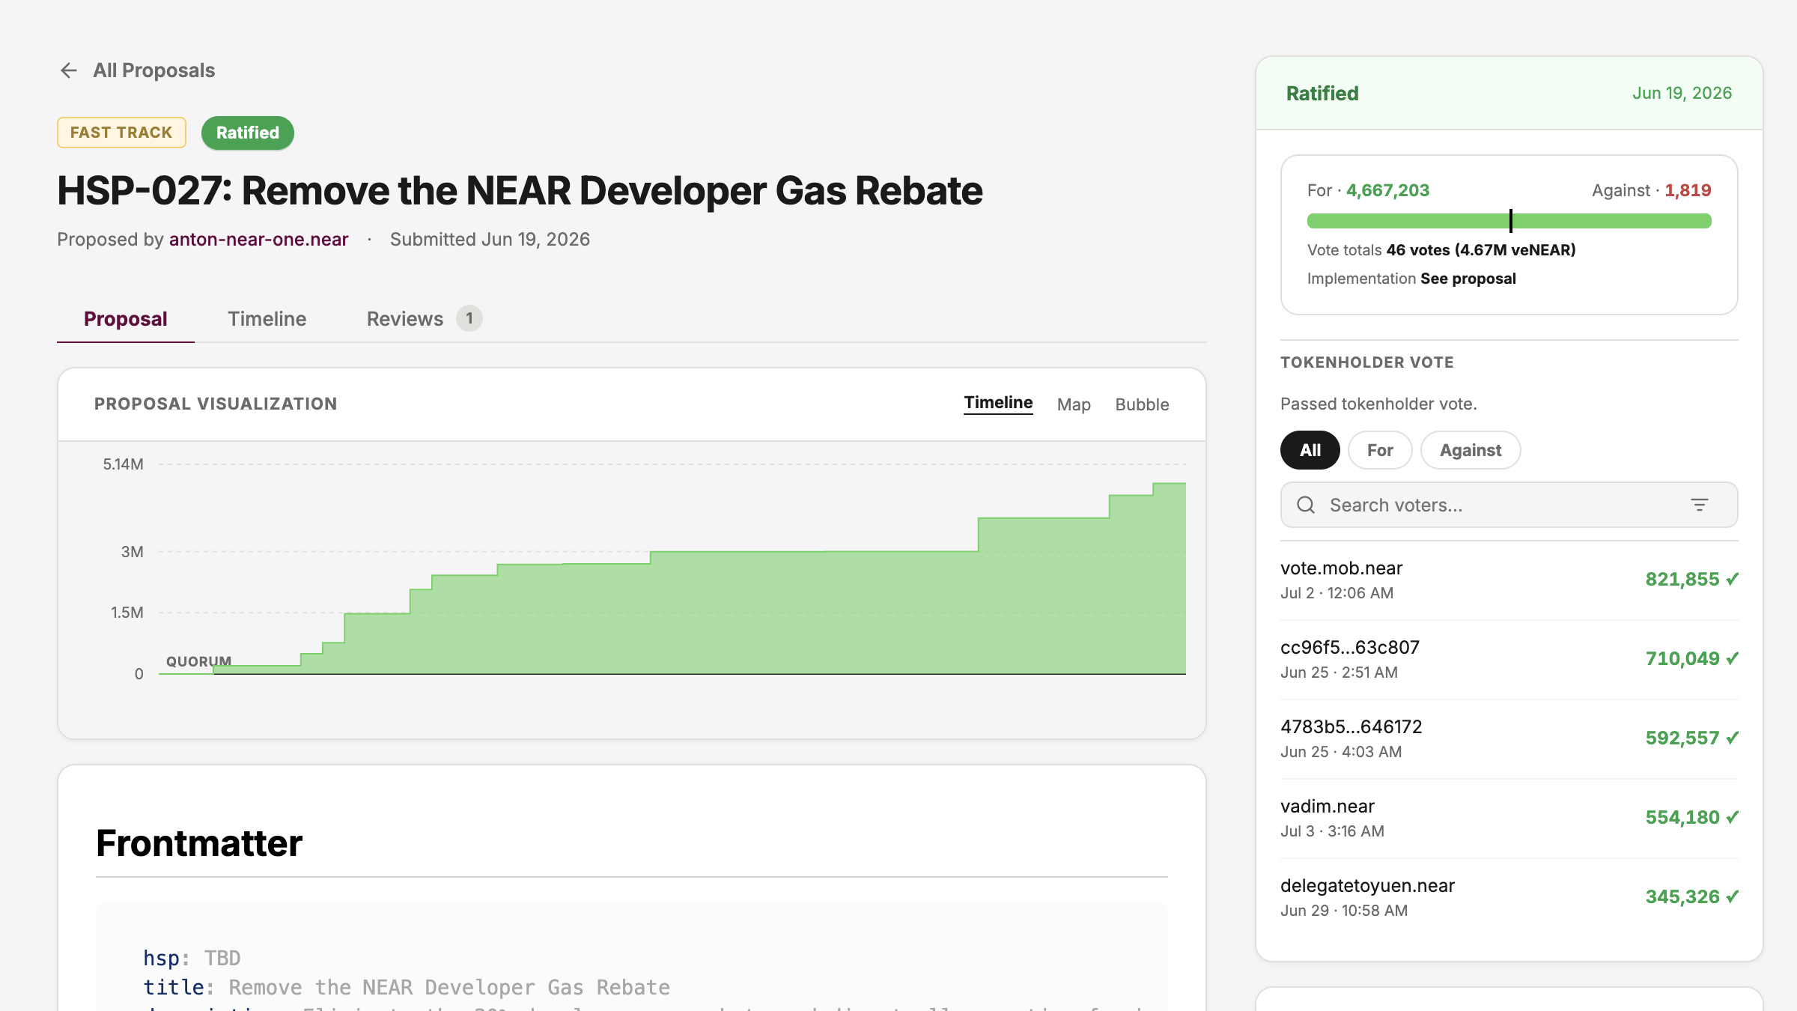1797x1011 pixels.
Task: Click the For total 4,667,203
Action: click(1388, 190)
